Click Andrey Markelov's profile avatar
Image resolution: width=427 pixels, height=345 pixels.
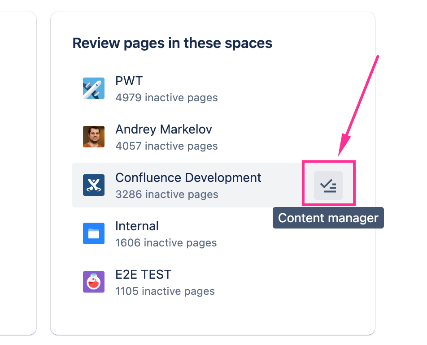(94, 137)
